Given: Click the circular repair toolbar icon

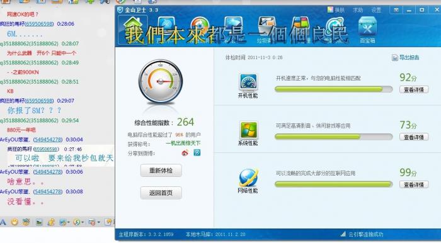Looking at the screenshot, I should [x=200, y=26].
